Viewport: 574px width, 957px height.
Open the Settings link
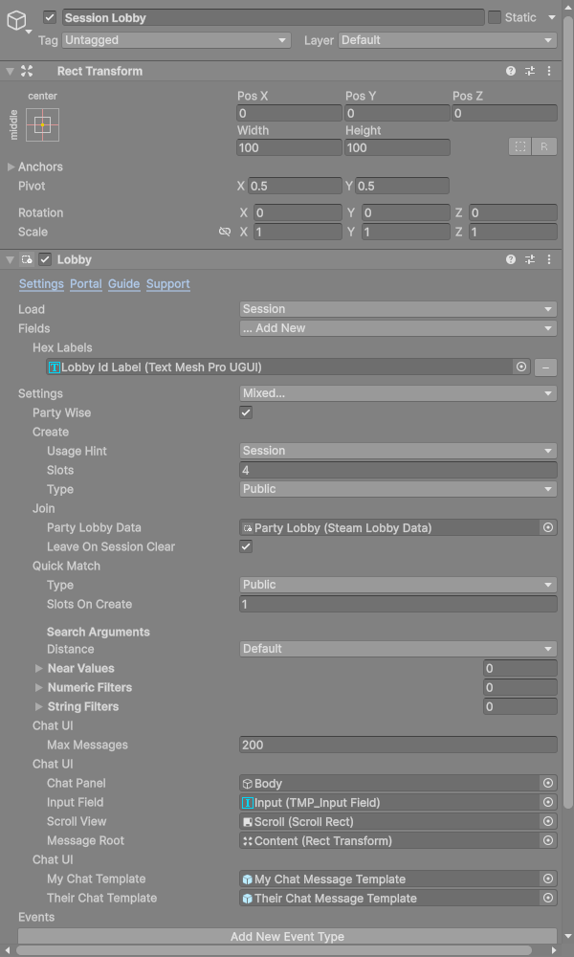click(x=41, y=284)
